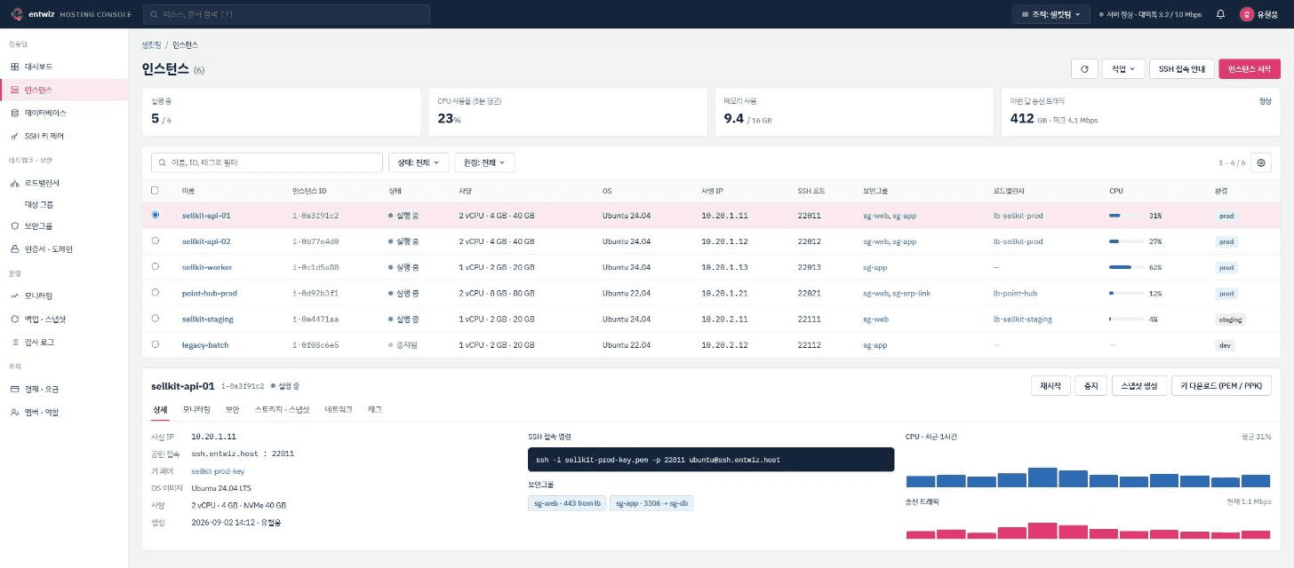Click the 키 다운로드 (PEM / PPK) button

(1221, 385)
